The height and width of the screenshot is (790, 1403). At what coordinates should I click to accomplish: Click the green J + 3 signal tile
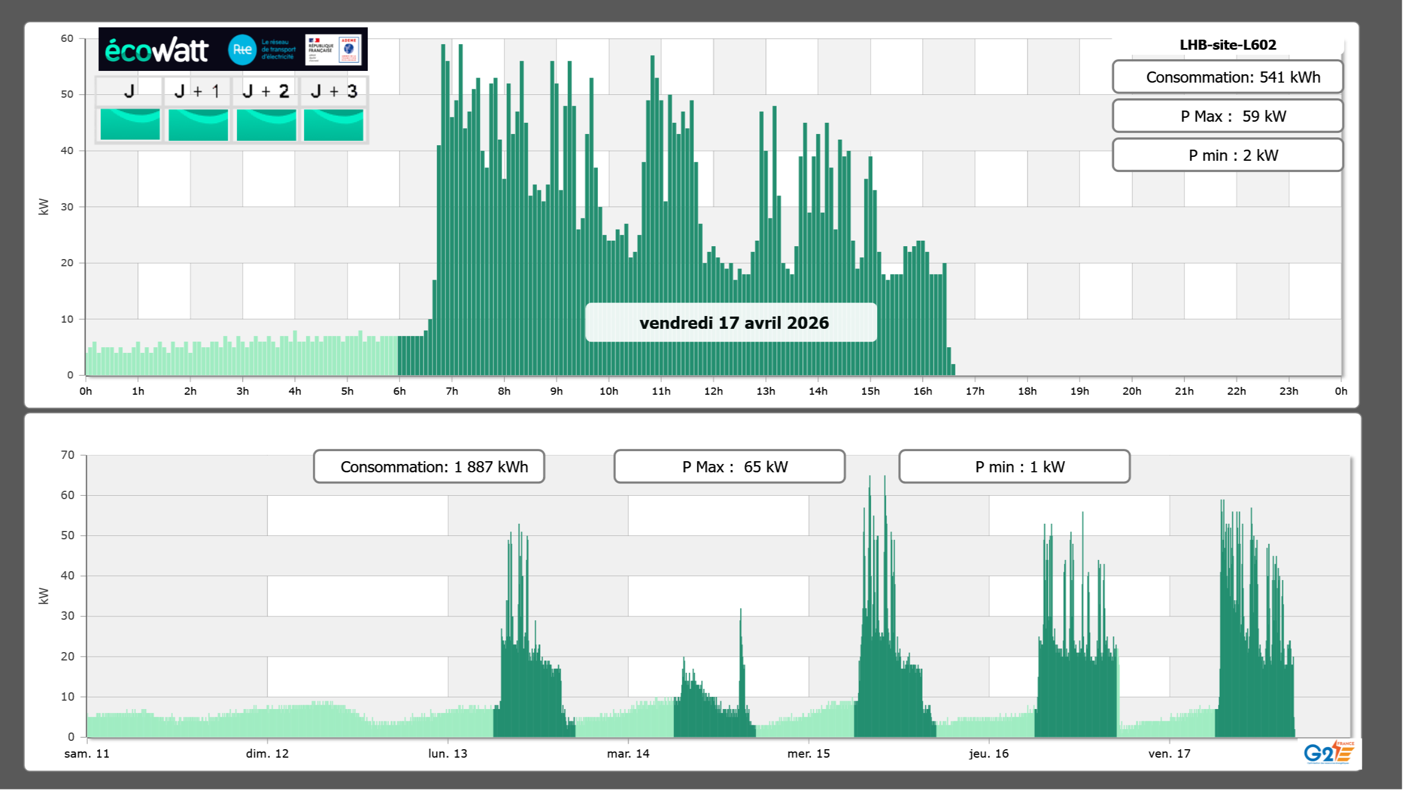[x=334, y=124]
